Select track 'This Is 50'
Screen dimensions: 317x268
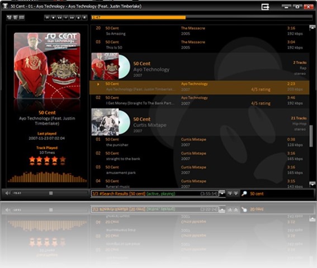(x=199, y=45)
